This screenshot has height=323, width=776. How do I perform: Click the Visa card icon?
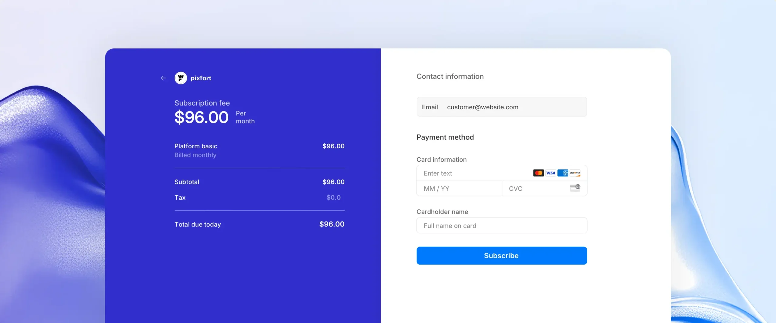point(550,173)
